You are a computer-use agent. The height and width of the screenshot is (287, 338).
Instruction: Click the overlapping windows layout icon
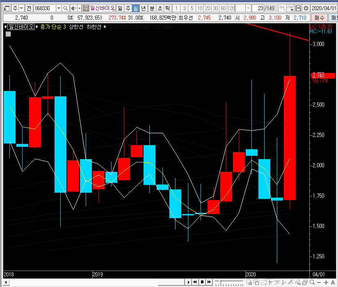[x=256, y=282]
